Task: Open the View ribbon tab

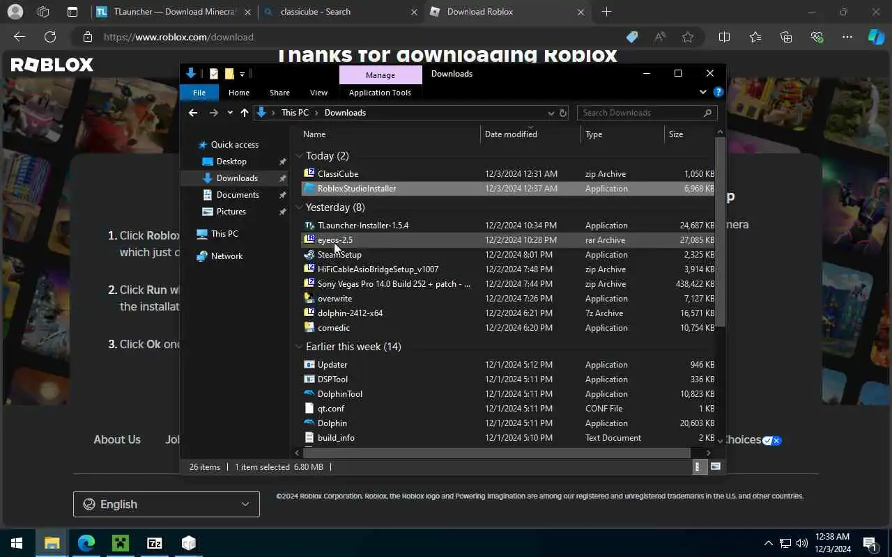Action: pos(318,93)
